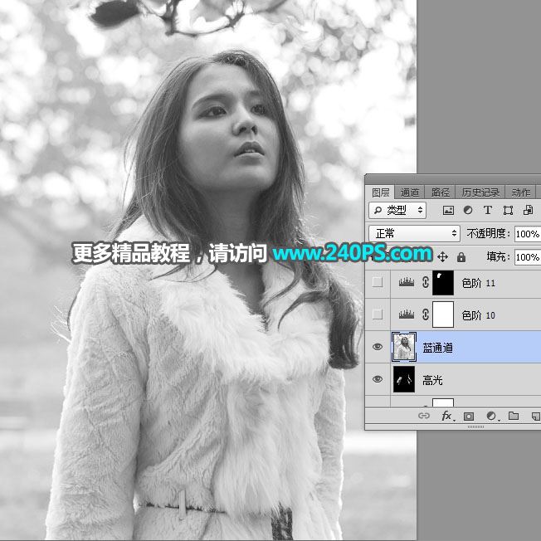
Task: Open the 类型 filter type dropdown
Action: [x=398, y=211]
